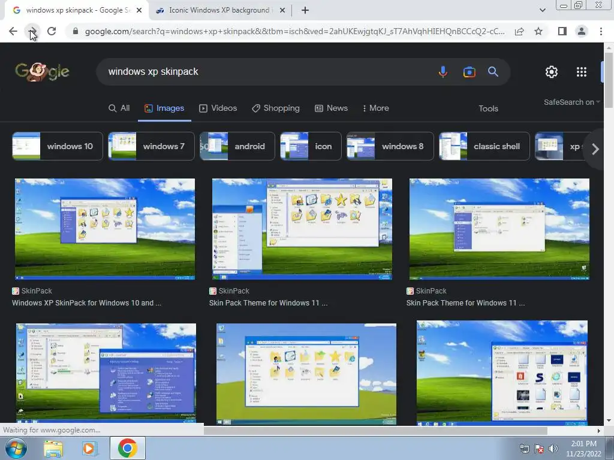
Task: Open the taskbar clock showing 2:01 PM
Action: coord(583,449)
